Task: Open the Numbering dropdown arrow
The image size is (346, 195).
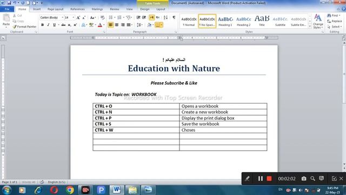Action: point(124,17)
